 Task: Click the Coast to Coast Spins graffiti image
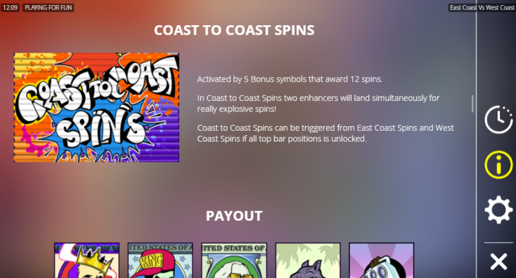click(96, 107)
